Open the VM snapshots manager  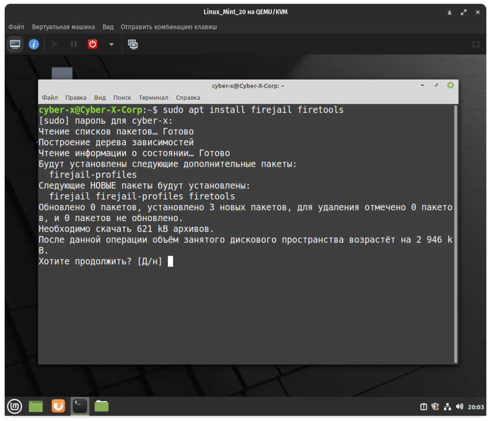(133, 44)
